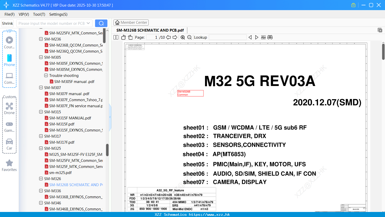Collapse the SM-M307 tree node
Viewport: 385px width, 217px height.
coord(41,88)
